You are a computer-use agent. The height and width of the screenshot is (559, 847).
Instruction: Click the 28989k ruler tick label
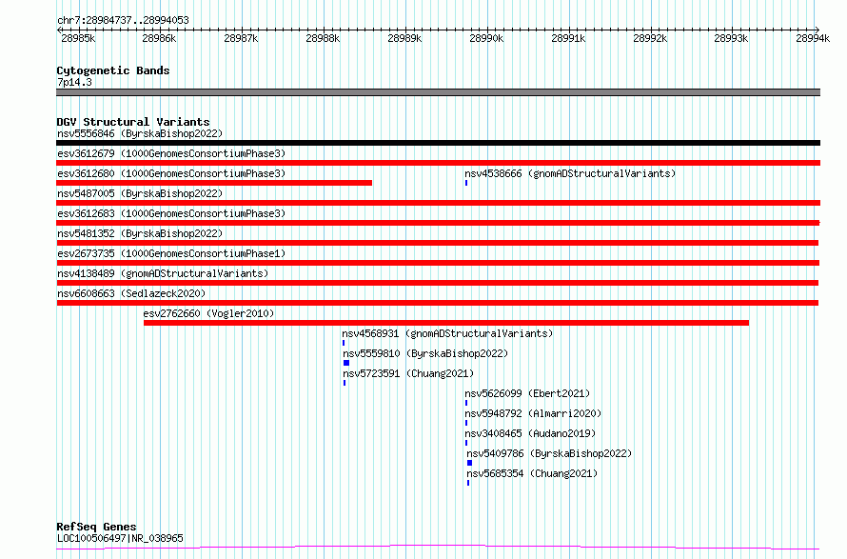(x=404, y=38)
